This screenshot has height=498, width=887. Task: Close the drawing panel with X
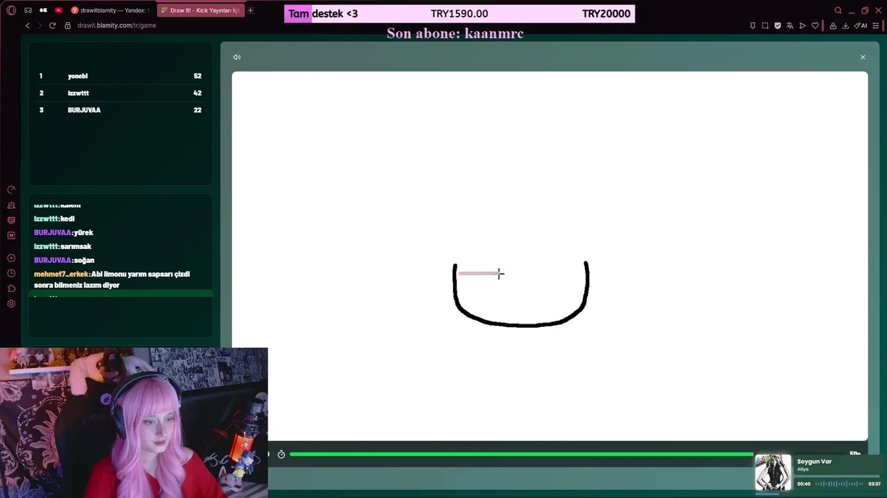click(x=863, y=57)
